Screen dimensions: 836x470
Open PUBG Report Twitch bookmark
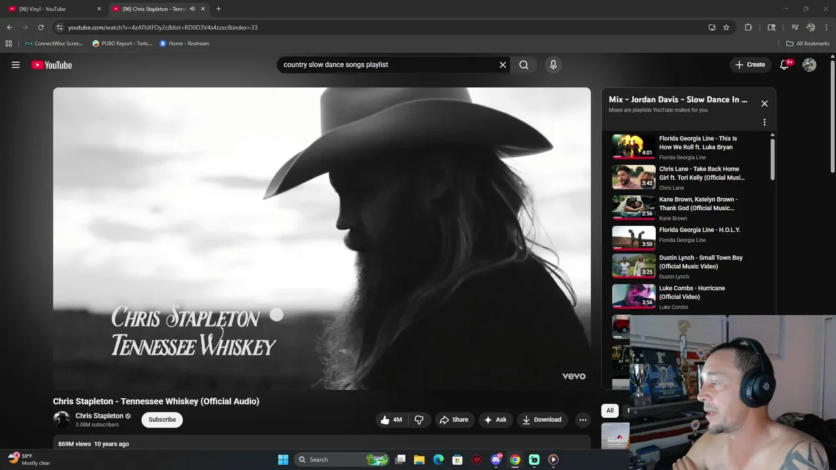pos(122,44)
